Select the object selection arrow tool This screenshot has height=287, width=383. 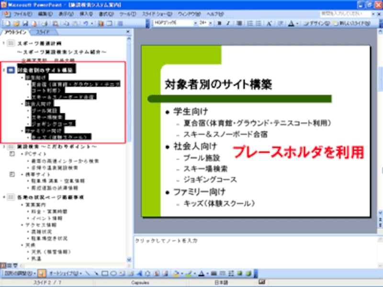tap(42, 273)
